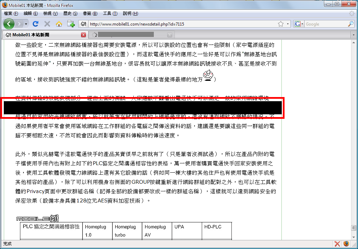The width and height of the screenshot is (358, 249).
Task: Open the 歷史 (S) menu
Action: click(x=70, y=13)
